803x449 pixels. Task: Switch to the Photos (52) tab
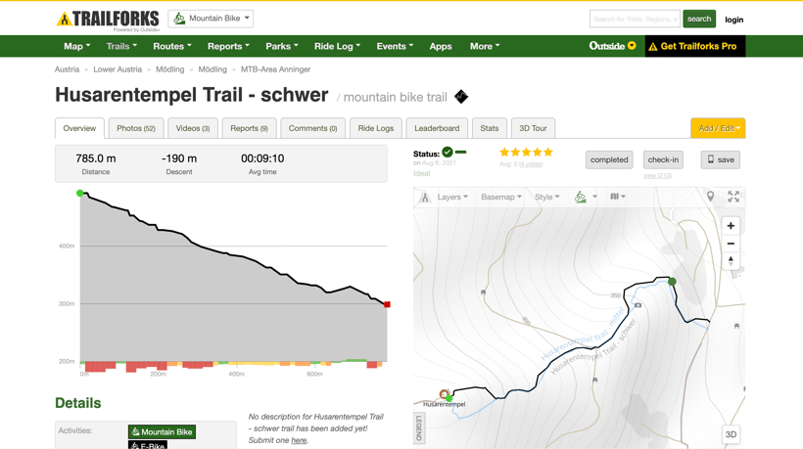click(136, 128)
